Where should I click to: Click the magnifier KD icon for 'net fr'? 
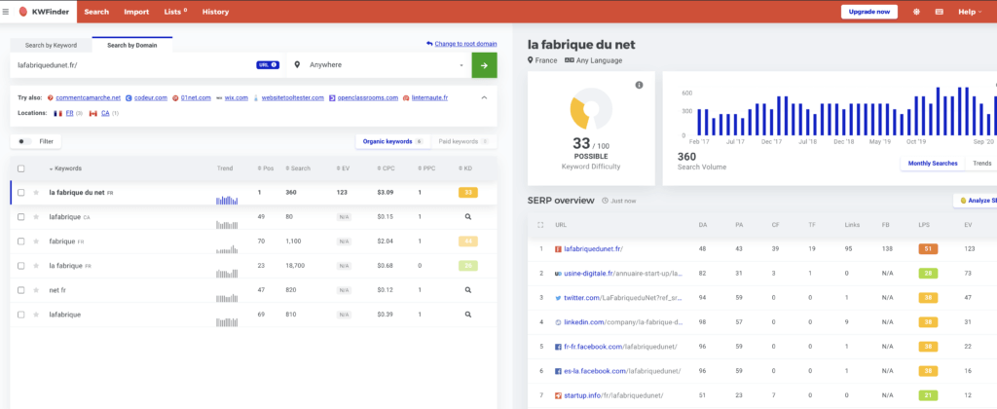[467, 290]
